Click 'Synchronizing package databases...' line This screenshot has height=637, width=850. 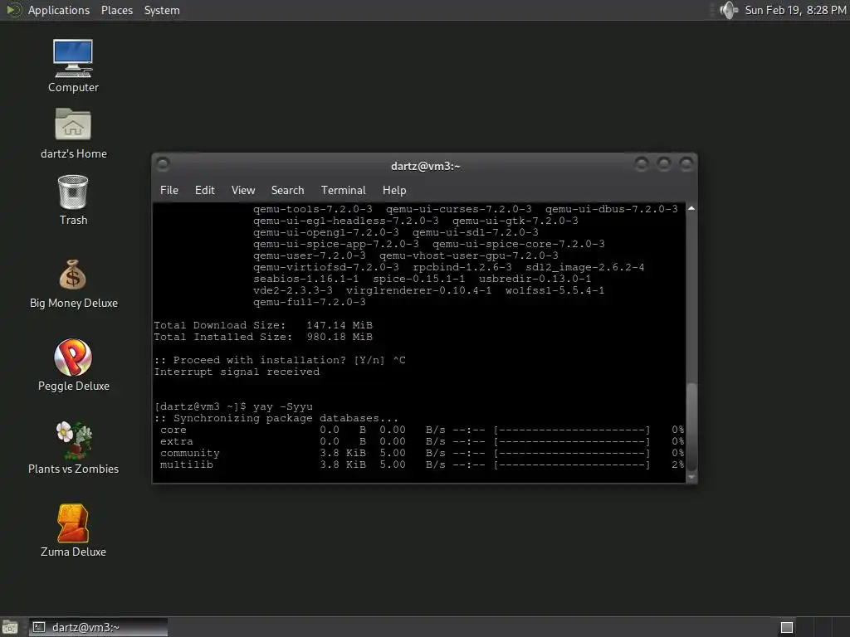coord(276,418)
